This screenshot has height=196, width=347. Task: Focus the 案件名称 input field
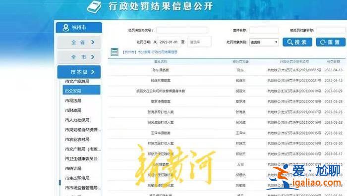coord(264,30)
